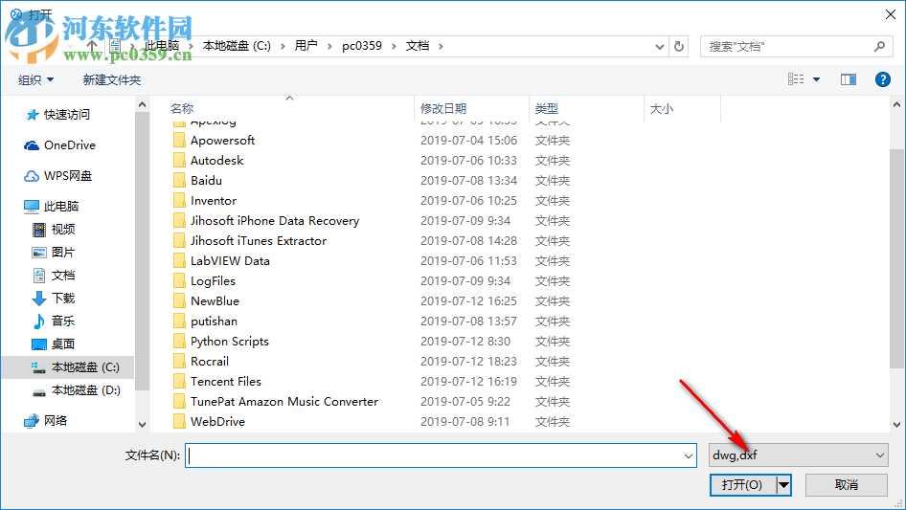Open the 视频 folder icon

click(38, 230)
